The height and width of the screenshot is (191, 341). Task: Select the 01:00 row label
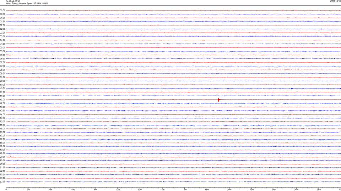pyautogui.click(x=2, y=18)
